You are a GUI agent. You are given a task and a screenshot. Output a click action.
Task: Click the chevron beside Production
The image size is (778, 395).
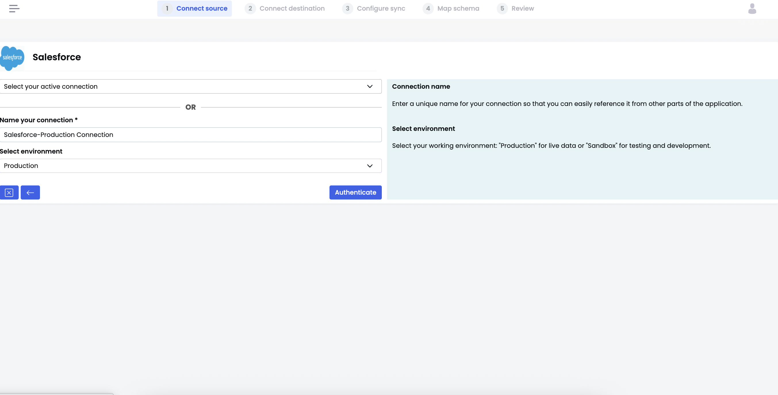point(370,166)
